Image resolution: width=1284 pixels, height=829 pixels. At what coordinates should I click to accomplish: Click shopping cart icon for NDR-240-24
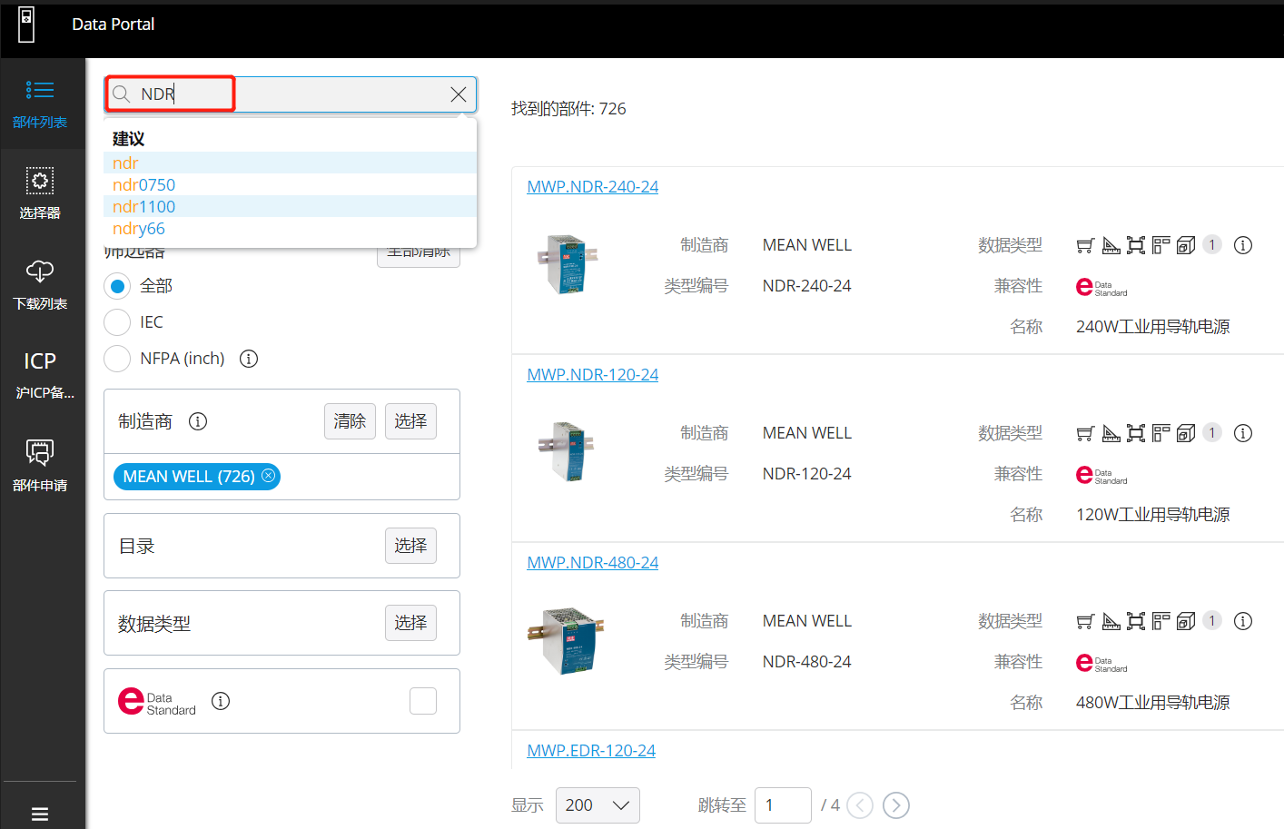click(1085, 245)
